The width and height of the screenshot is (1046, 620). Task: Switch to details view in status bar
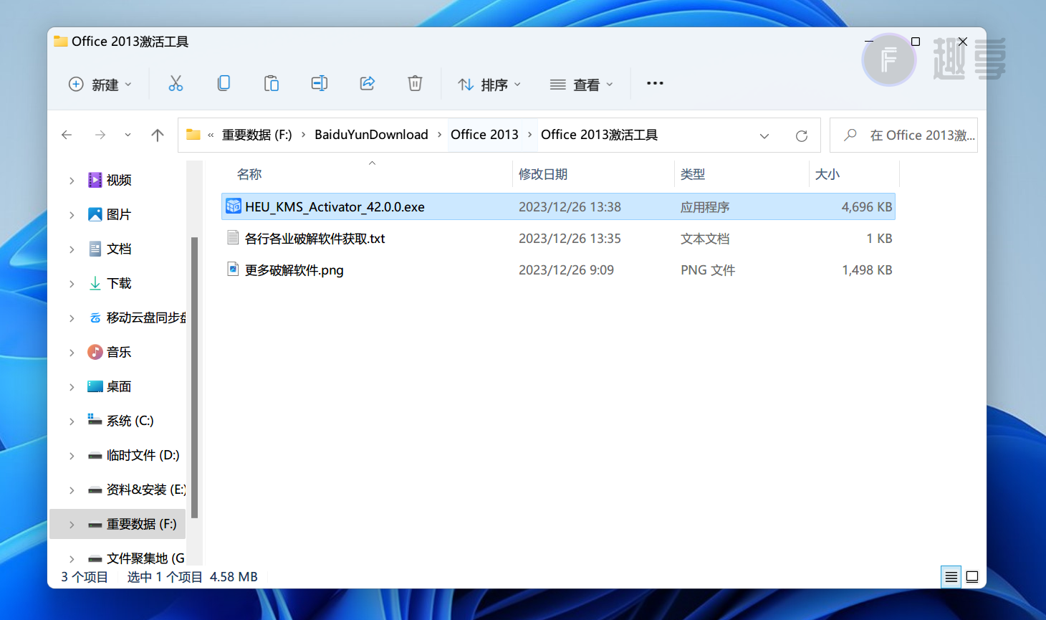(x=951, y=576)
